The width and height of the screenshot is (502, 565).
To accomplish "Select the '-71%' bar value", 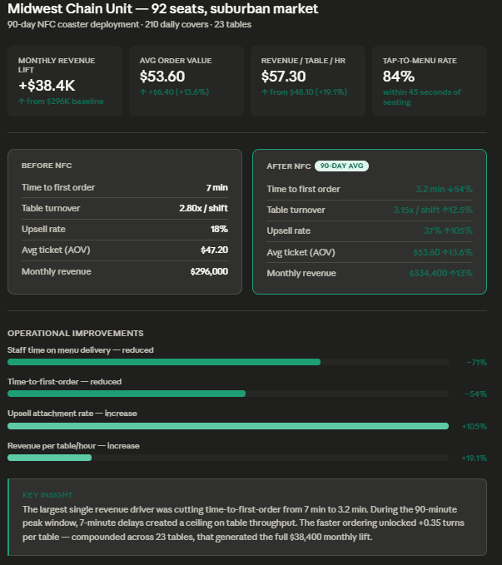I will [x=476, y=363].
